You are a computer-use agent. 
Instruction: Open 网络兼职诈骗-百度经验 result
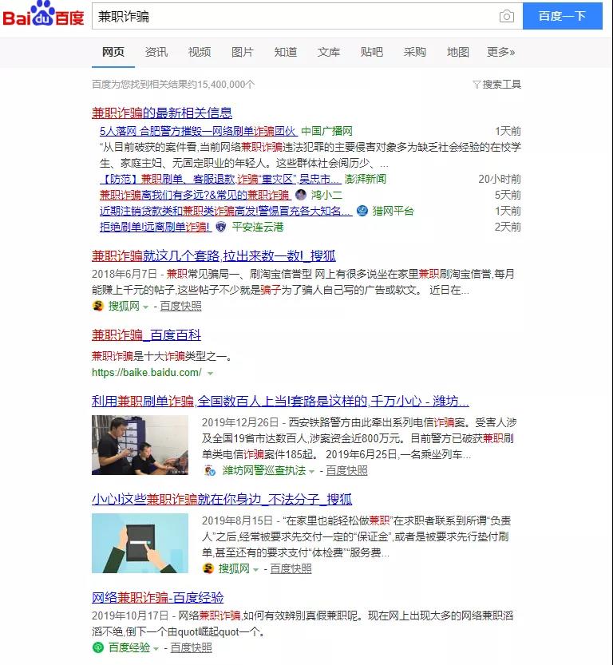158,598
